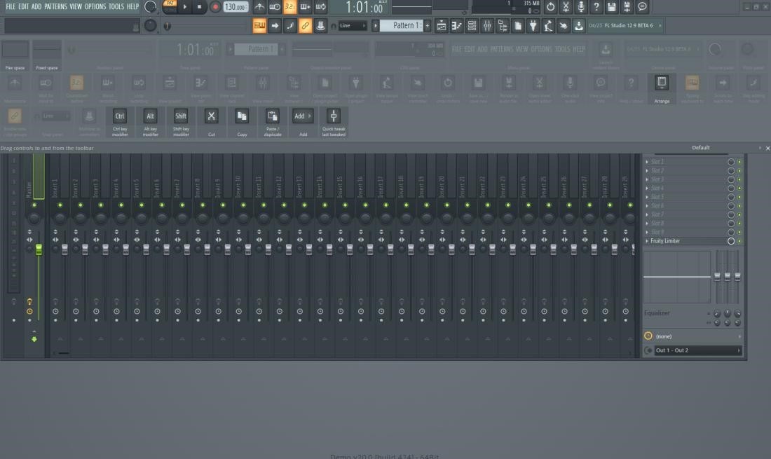Click the Metronome icon in the toolbar
The width and height of the screenshot is (771, 459).
tap(259, 7)
